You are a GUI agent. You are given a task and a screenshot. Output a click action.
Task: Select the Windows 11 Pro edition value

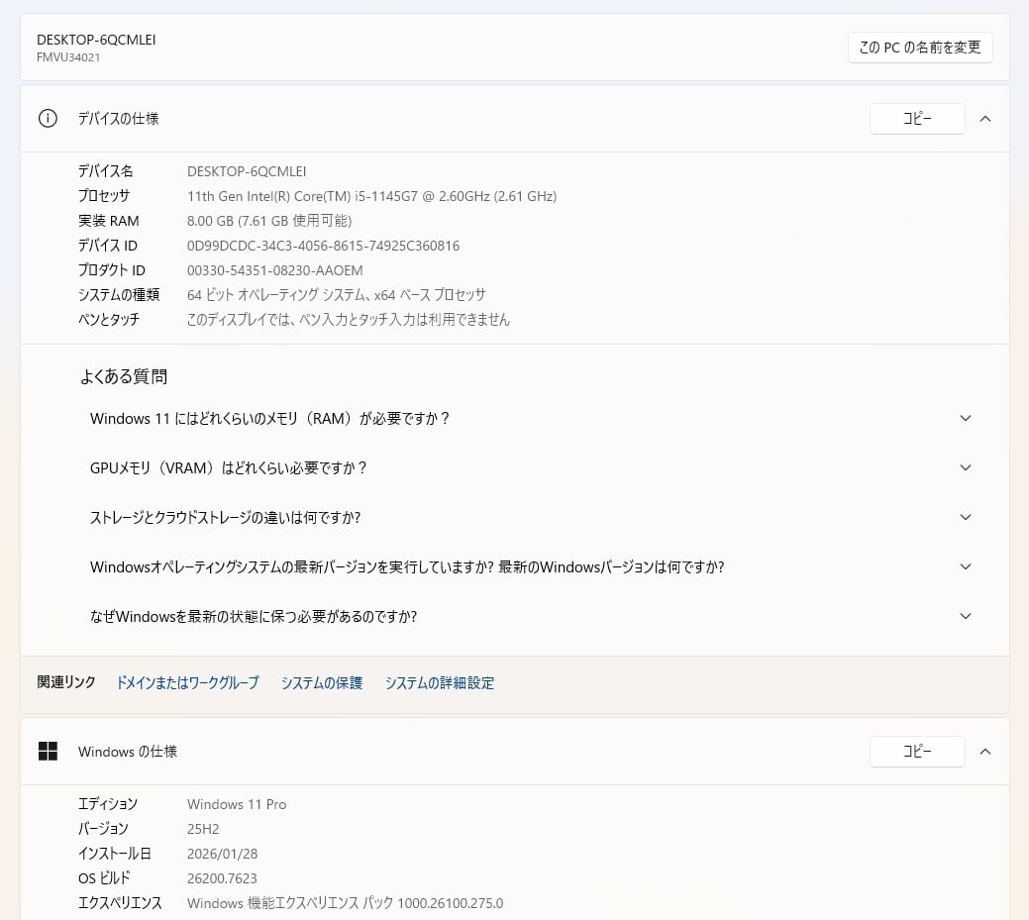click(x=237, y=804)
